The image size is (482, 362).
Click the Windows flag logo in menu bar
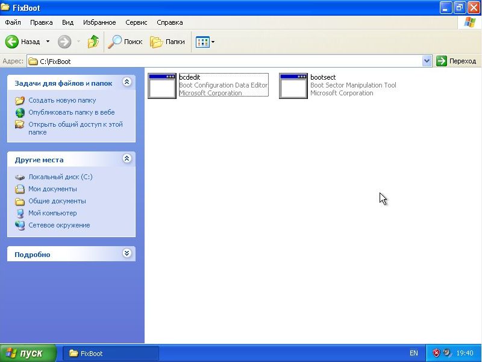pos(469,22)
